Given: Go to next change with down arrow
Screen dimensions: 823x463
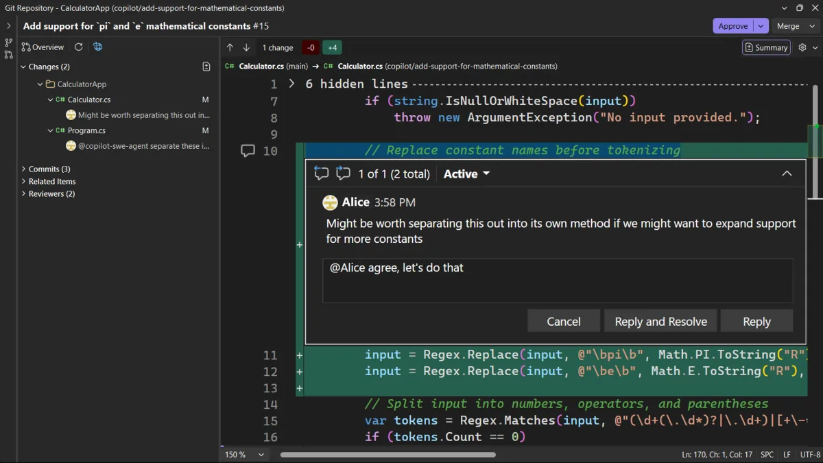Looking at the screenshot, I should 246,47.
